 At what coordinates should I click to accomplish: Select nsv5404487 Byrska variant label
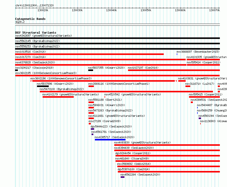point(212,105)
